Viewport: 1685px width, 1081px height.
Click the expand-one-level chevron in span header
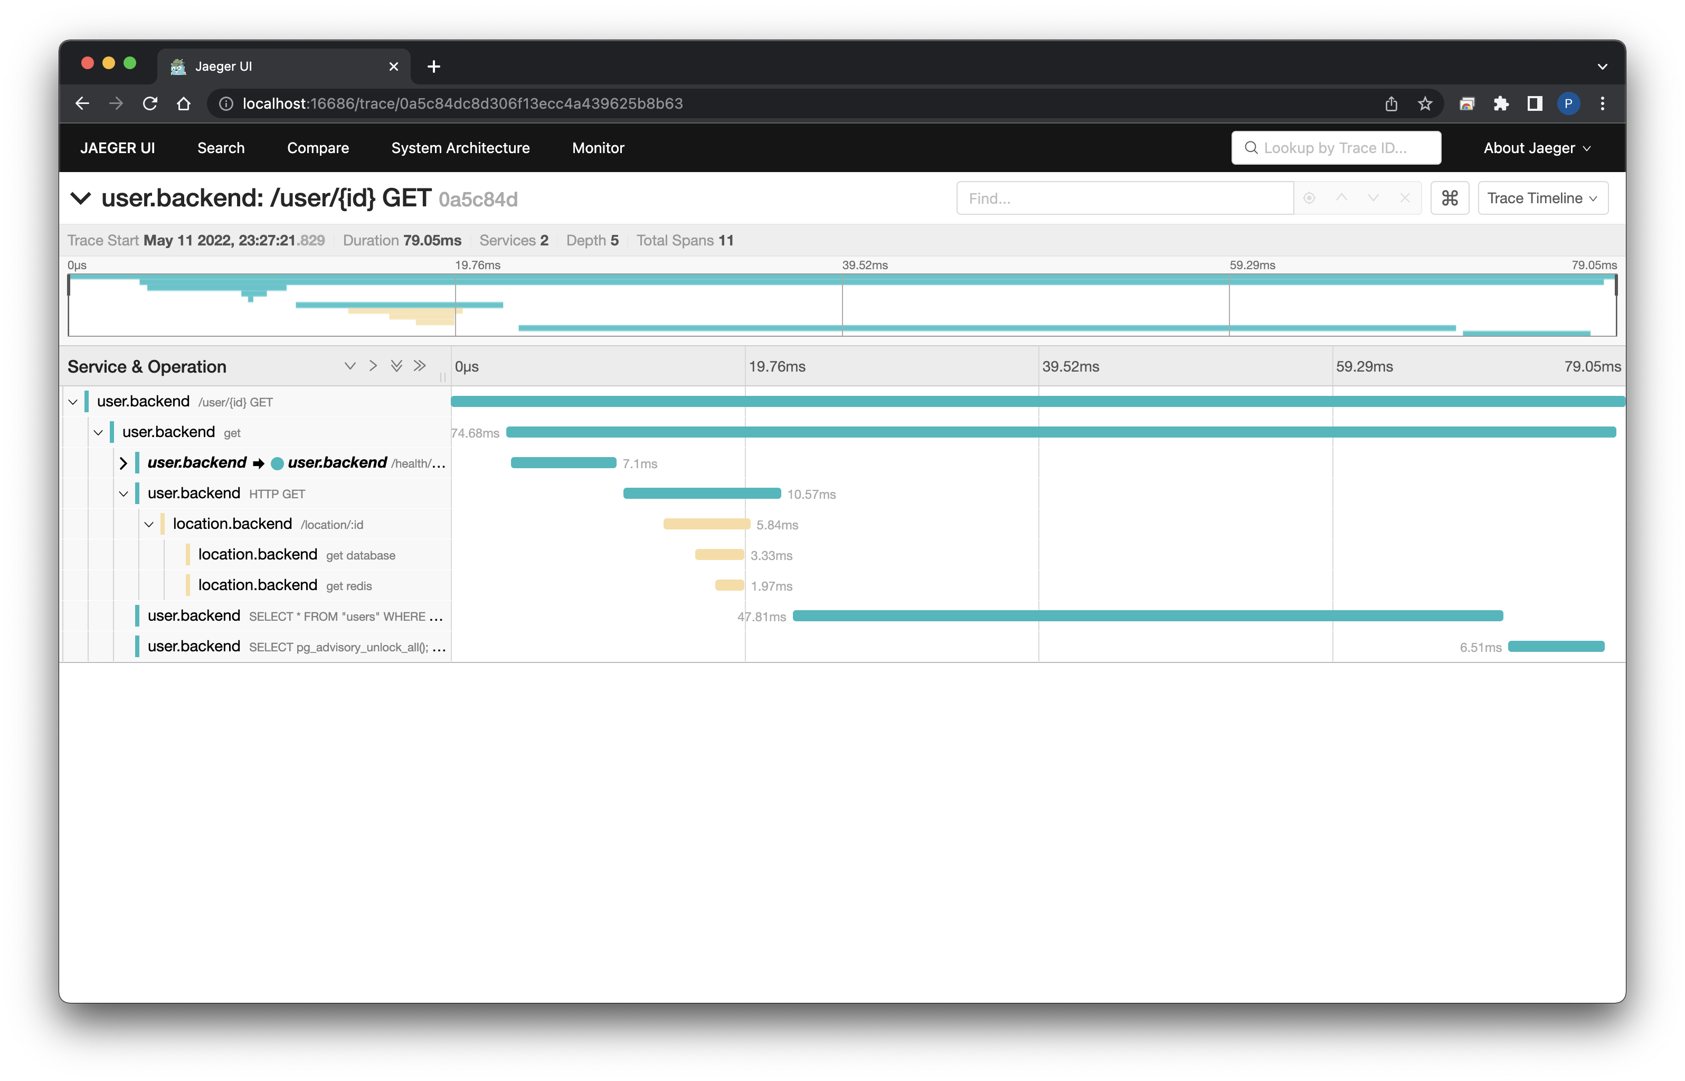350,366
